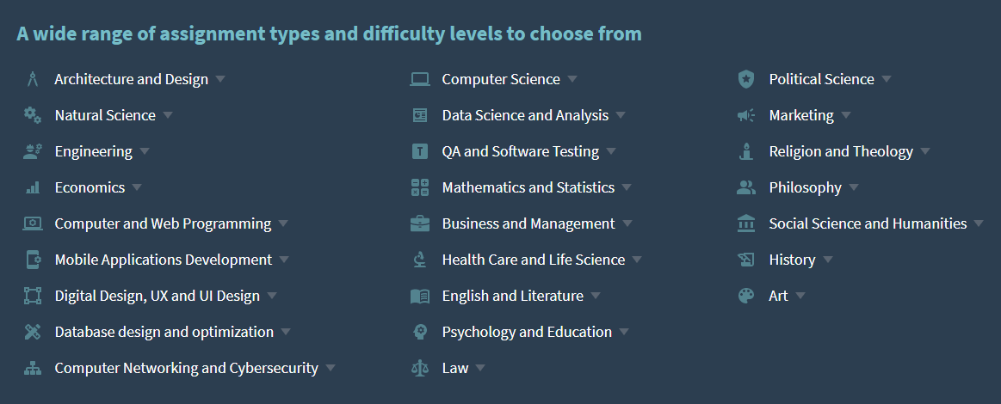Click the scales icon next to Law
The height and width of the screenshot is (404, 1001).
click(x=420, y=368)
